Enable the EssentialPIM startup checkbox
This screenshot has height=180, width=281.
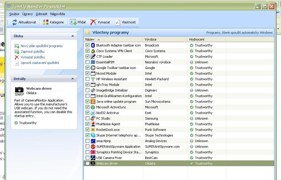pos(87,62)
